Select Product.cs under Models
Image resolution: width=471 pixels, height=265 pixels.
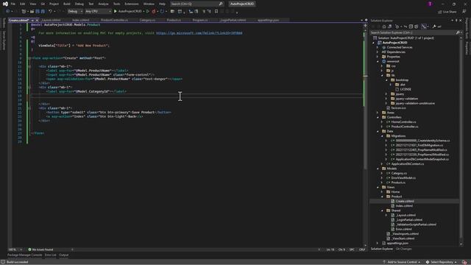[x=398, y=183]
